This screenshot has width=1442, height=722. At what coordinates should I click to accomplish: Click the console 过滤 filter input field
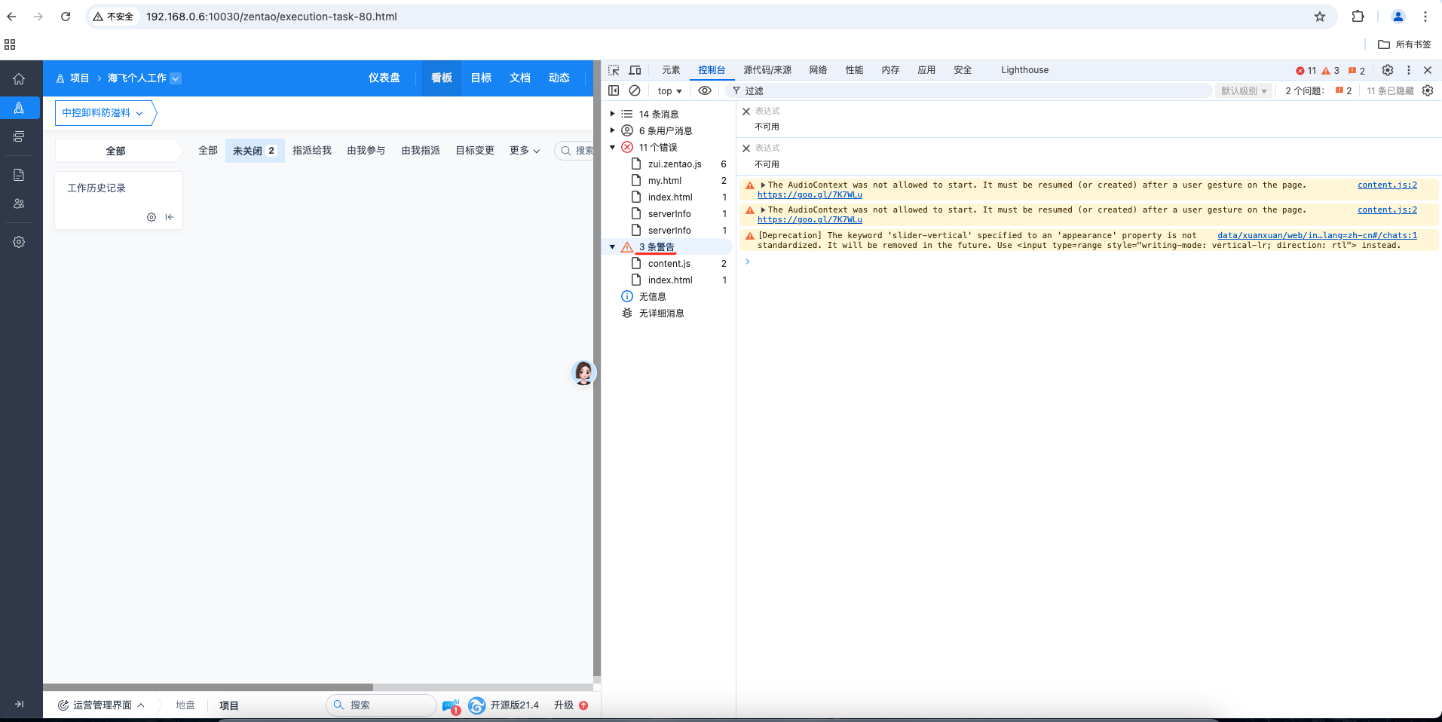972,90
